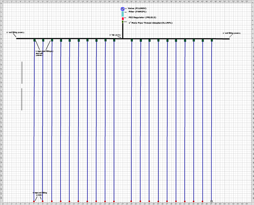Screen dimensions: 254x205
Task: Click the green male pipe thread adapter block
Action: [123, 22]
